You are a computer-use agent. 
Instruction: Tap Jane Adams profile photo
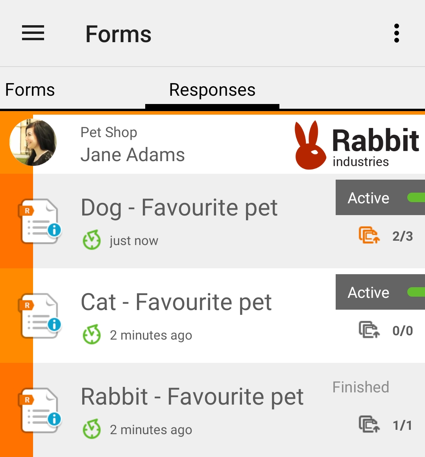[33, 142]
